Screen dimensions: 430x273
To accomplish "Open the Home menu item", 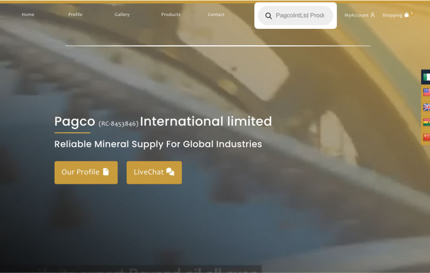I will 28,14.
